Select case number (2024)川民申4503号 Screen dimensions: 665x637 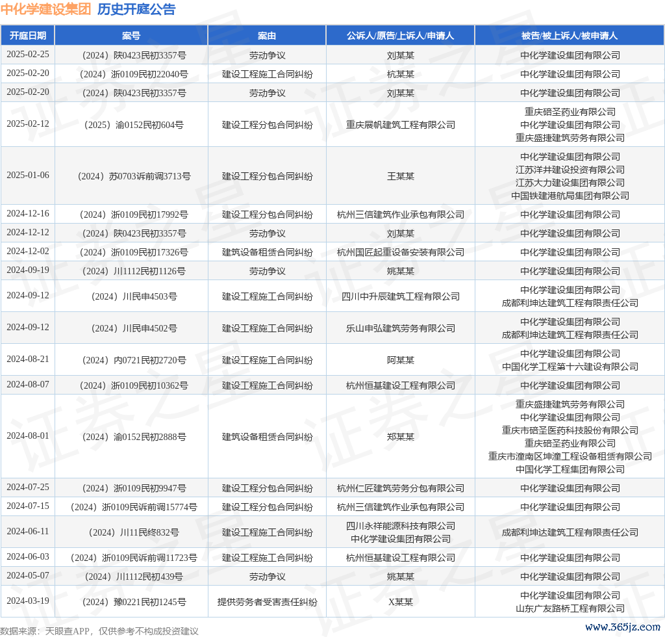point(134,296)
